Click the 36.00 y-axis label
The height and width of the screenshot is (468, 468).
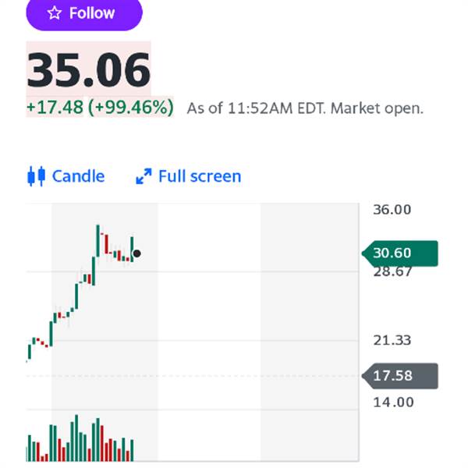(x=392, y=210)
